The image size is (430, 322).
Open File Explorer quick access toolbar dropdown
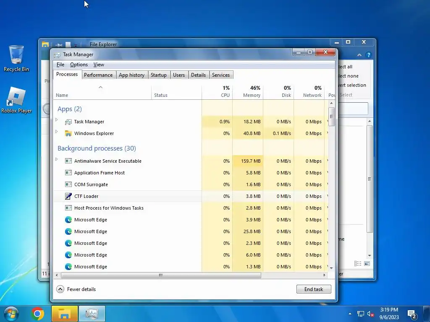tap(76, 44)
